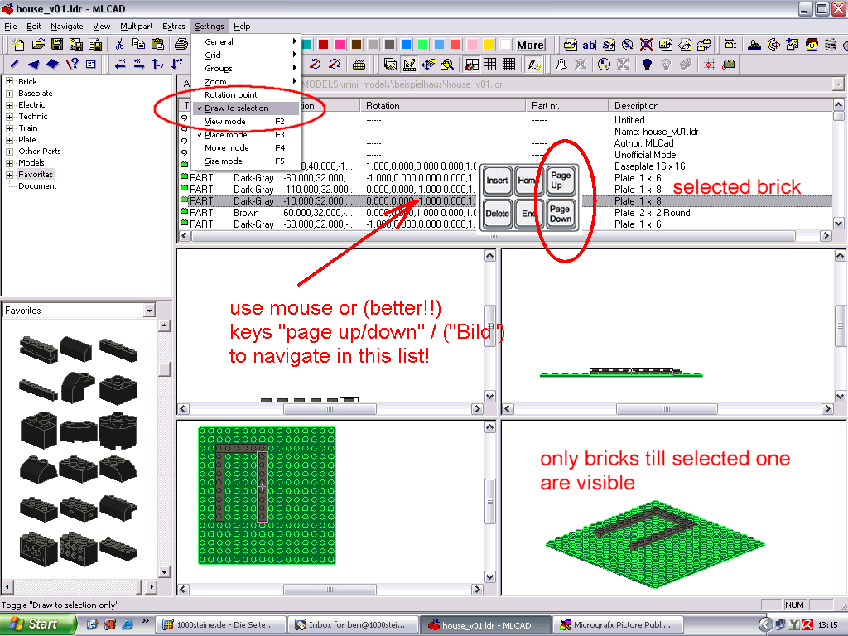Click the dark blue light bulb icon
This screenshot has height=636, width=848.
click(647, 65)
